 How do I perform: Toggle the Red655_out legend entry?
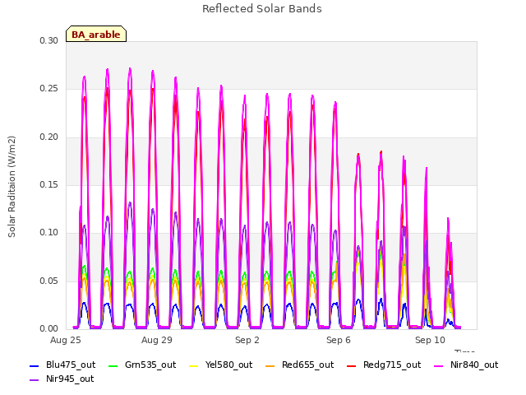(299, 365)
